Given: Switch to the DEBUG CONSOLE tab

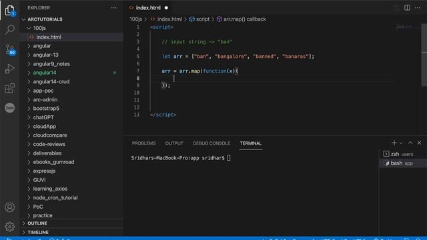Looking at the screenshot, I should pyautogui.click(x=211, y=143).
